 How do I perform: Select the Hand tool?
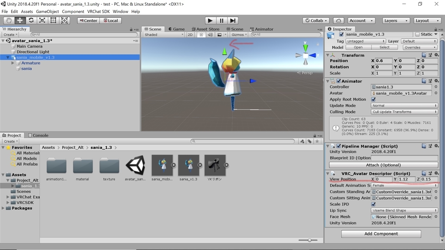9,20
